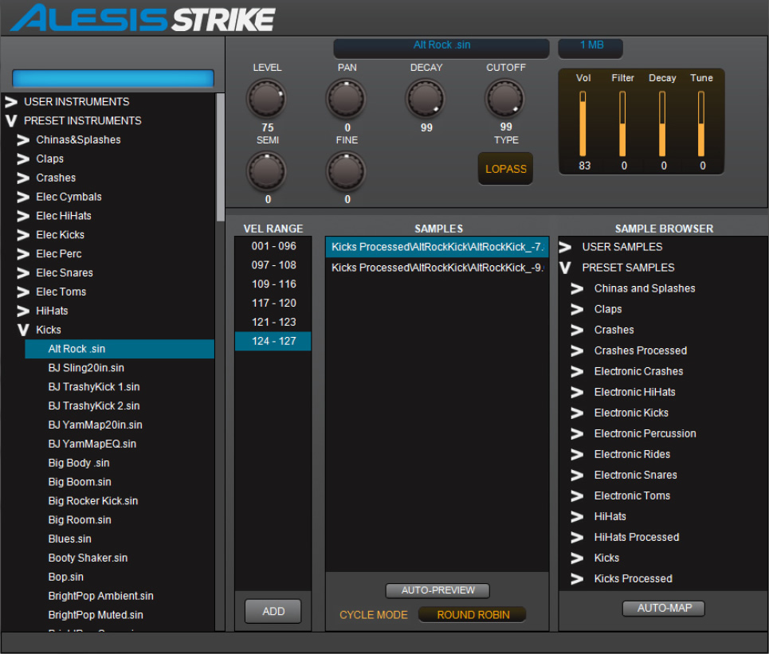Click the FINE tuning knob
Image resolution: width=769 pixels, height=654 pixels.
pyautogui.click(x=346, y=171)
